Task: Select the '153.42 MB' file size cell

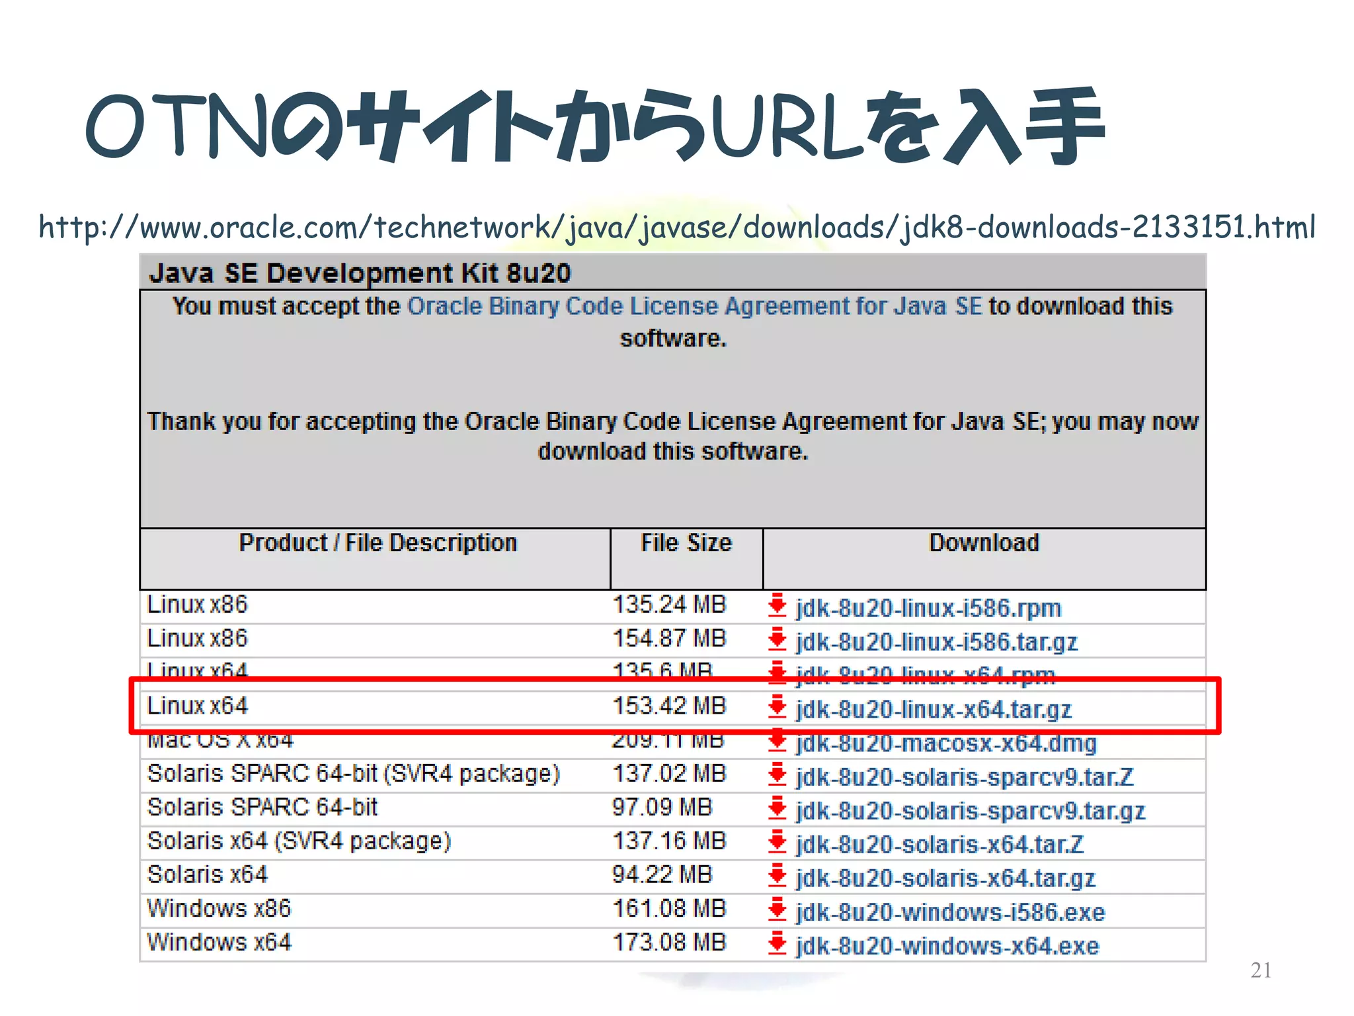Action: coord(669,706)
